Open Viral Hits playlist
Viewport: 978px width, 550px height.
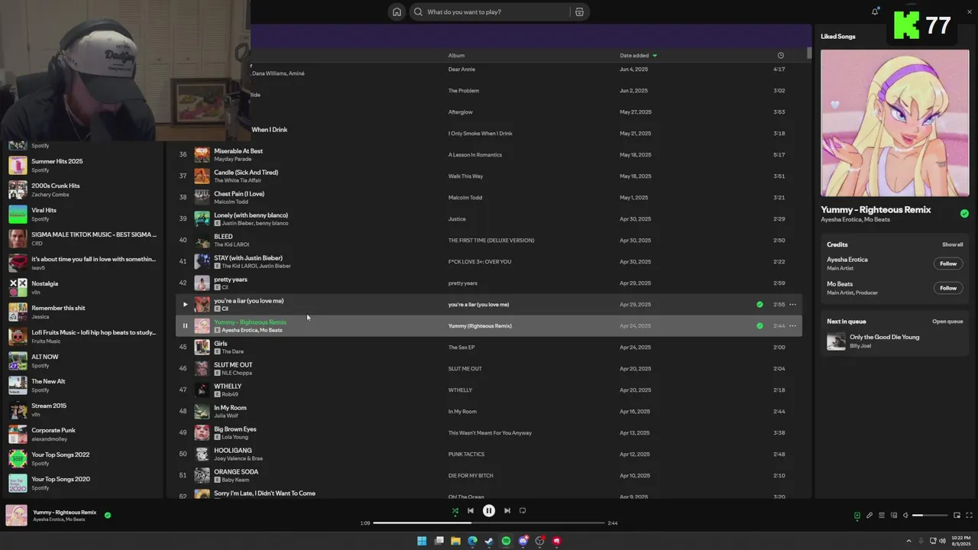pyautogui.click(x=83, y=214)
